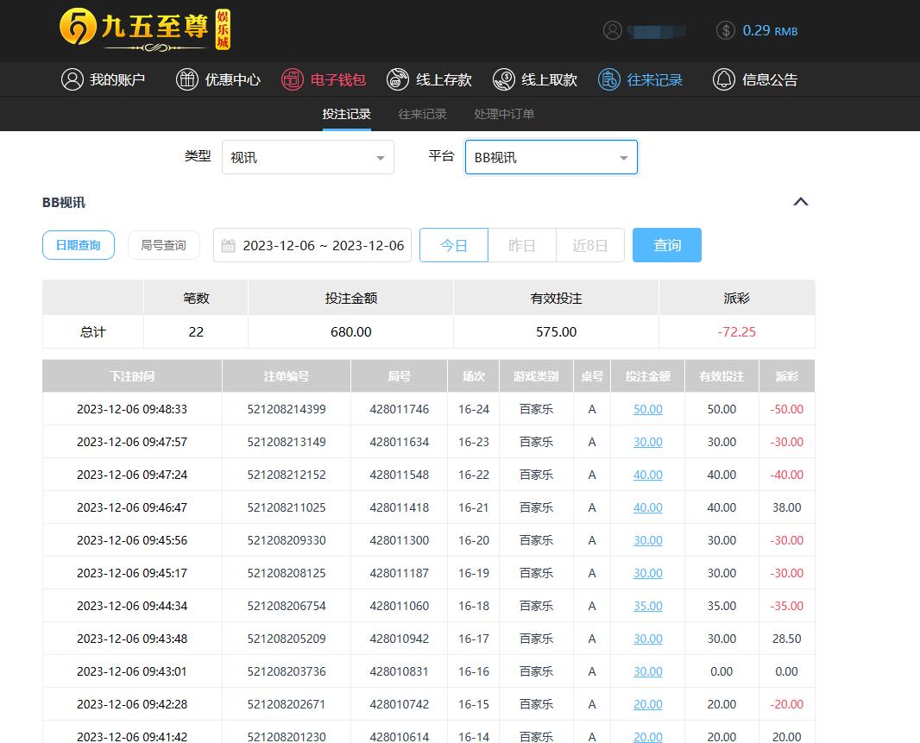Screen dimensions: 920x743
Task: Open the 往来记录 sub-tab
Action: coord(422,114)
